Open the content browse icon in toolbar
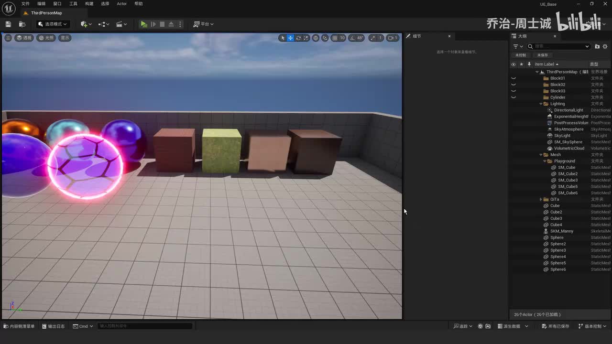Screen dimensions: 612x344 pyautogui.click(x=22, y=24)
